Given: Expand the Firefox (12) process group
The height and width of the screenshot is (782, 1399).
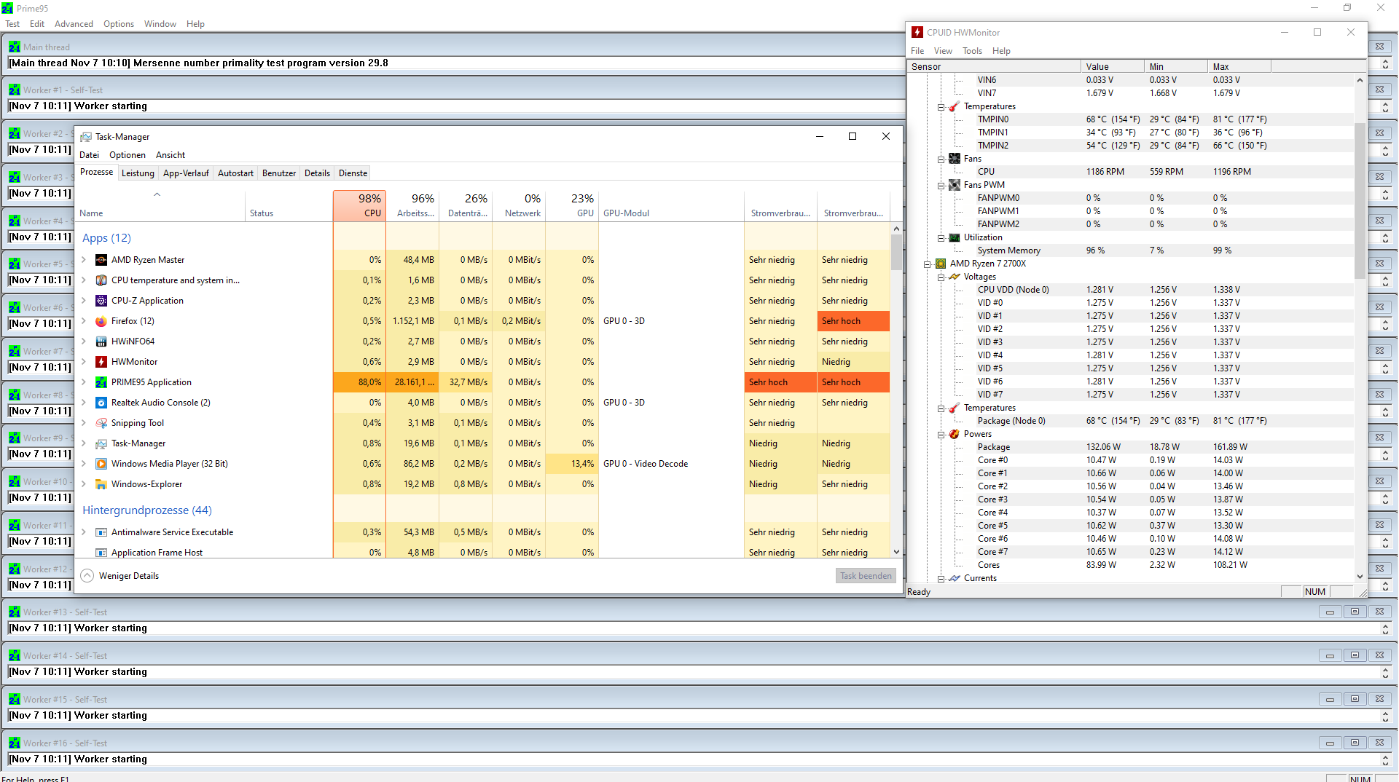Looking at the screenshot, I should tap(84, 321).
